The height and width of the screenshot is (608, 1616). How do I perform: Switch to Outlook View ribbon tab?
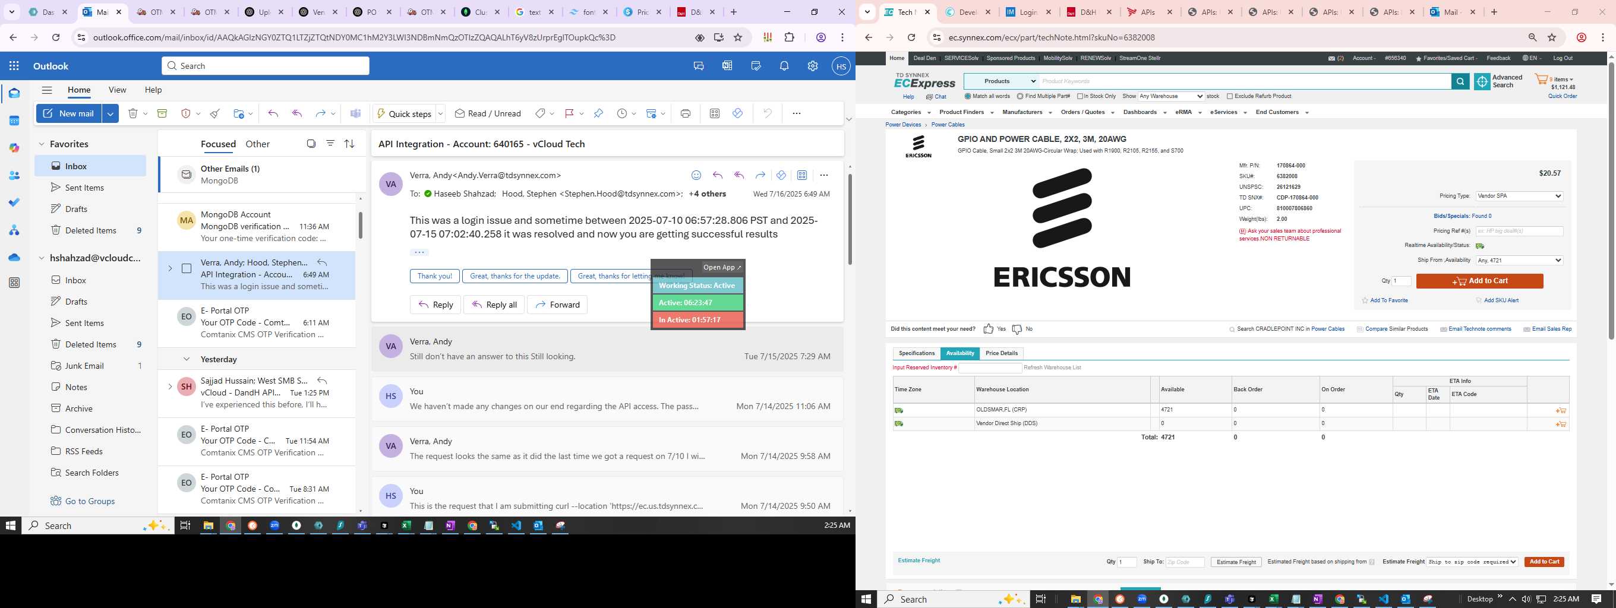(x=117, y=90)
